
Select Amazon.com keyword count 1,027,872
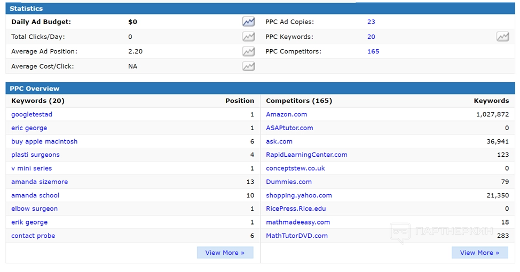pos(492,114)
